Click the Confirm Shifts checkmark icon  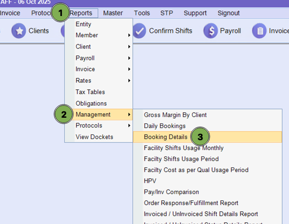[x=139, y=31]
